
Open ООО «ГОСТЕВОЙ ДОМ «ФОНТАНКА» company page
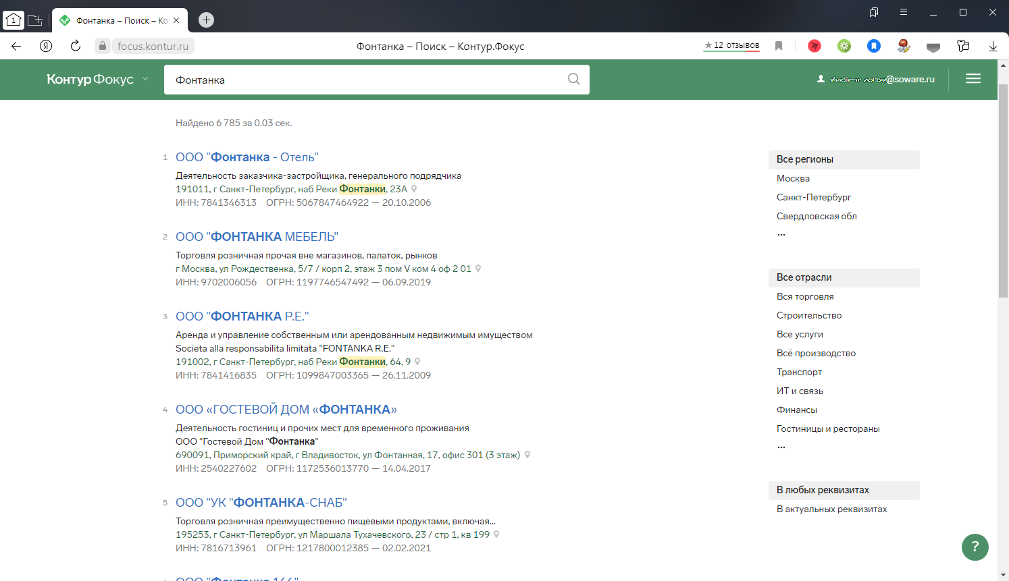click(x=286, y=410)
